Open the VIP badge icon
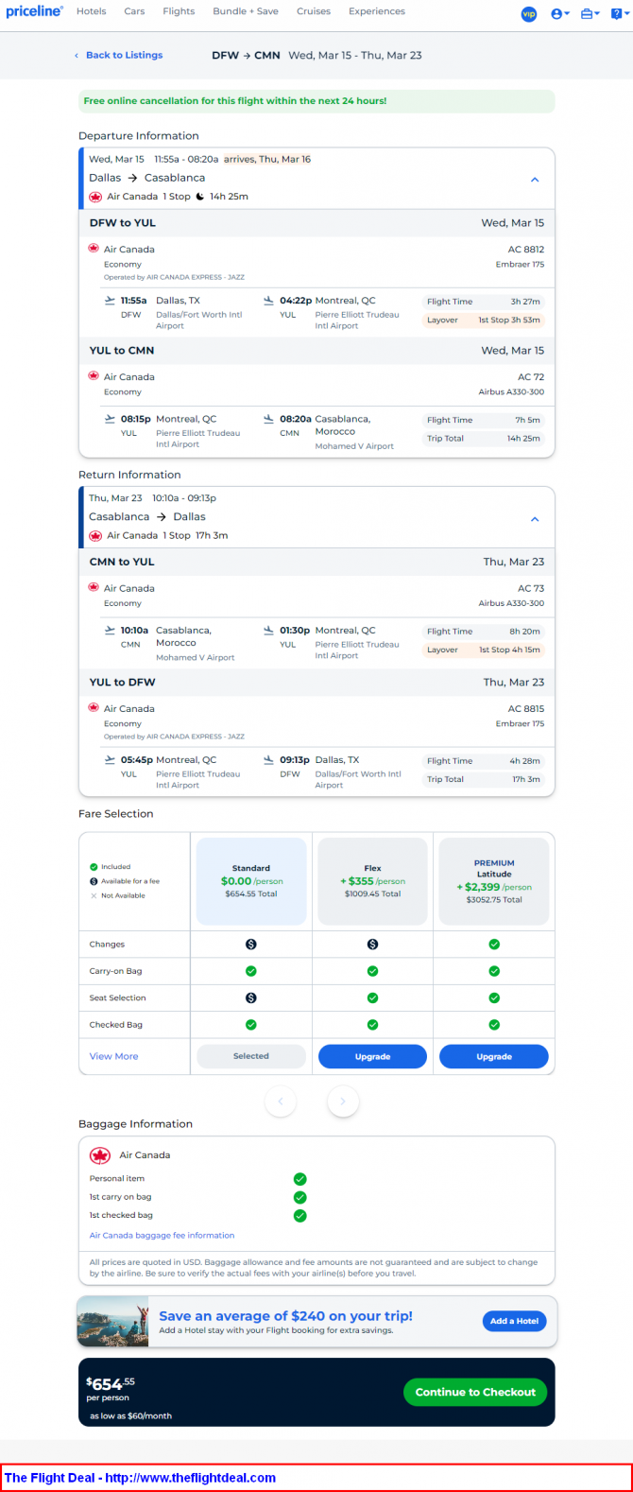The width and height of the screenshot is (633, 1492). 529,14
